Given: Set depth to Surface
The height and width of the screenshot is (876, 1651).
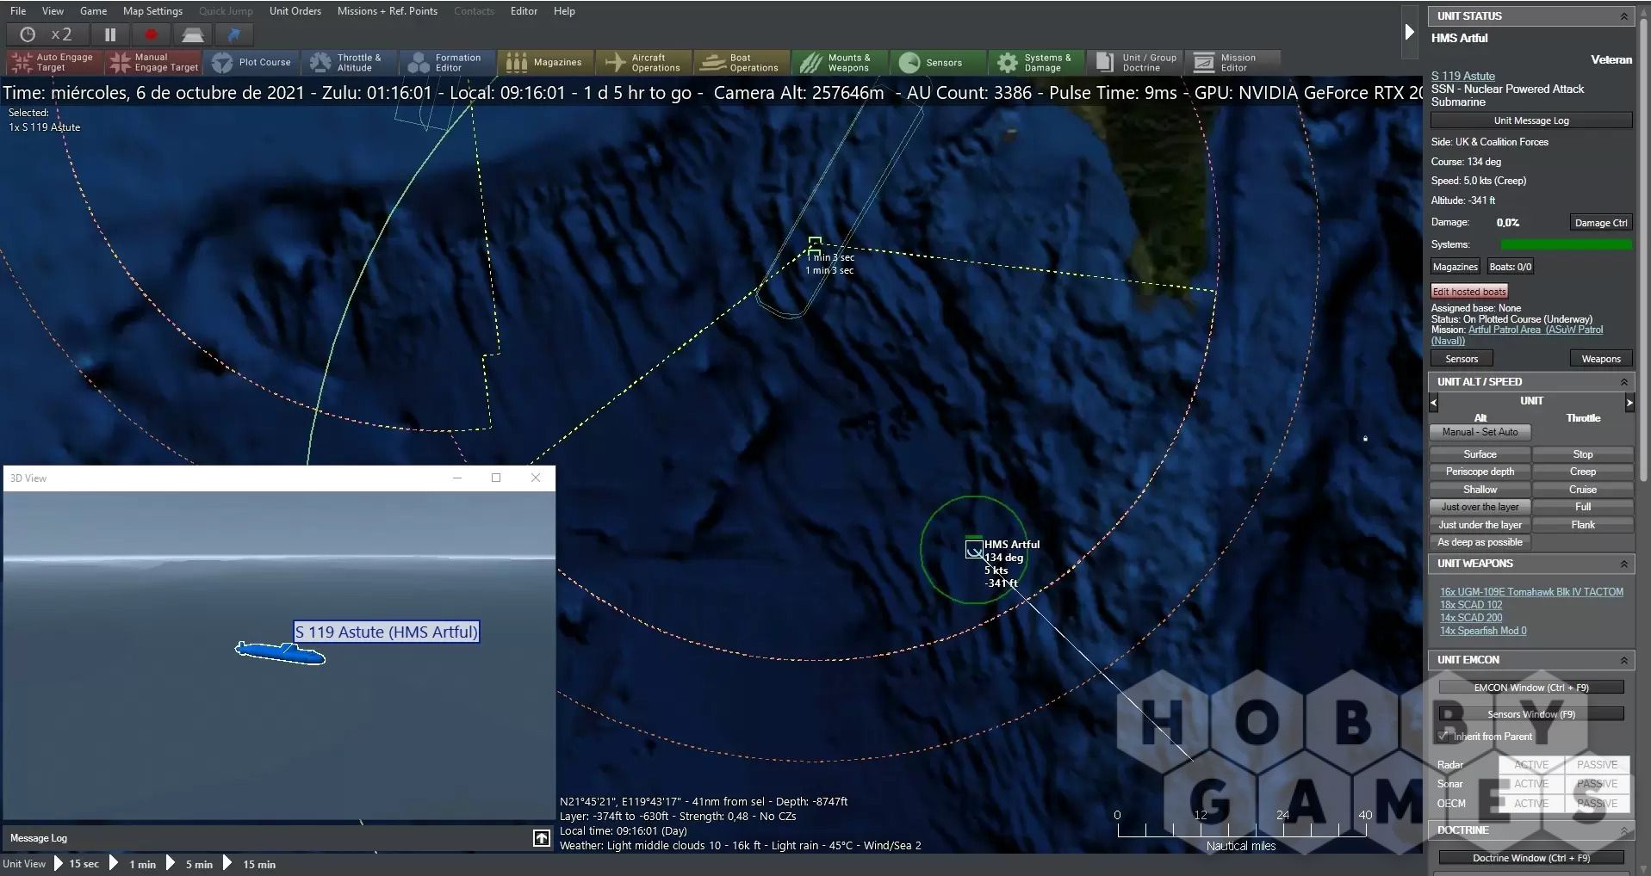Looking at the screenshot, I should [x=1480, y=454].
